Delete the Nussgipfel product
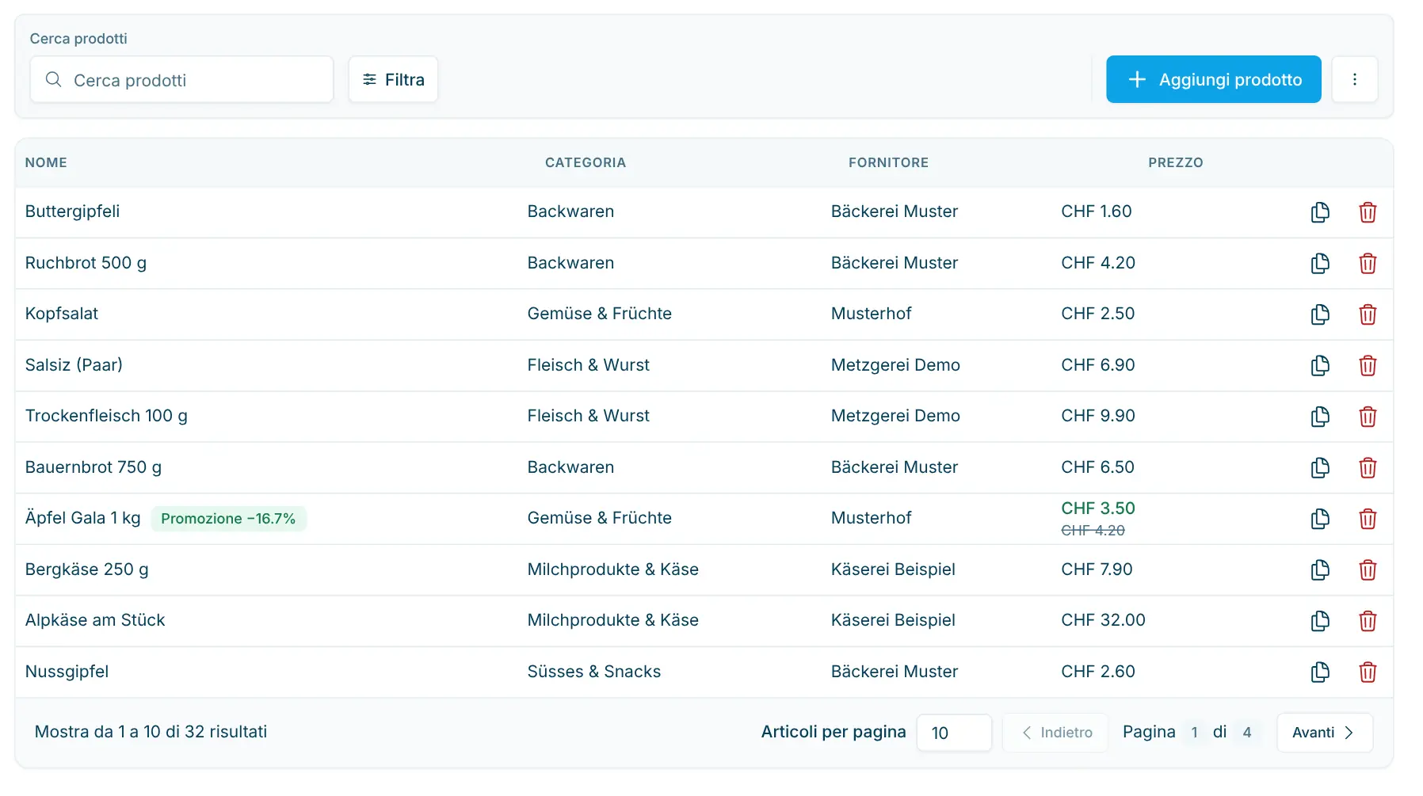The width and height of the screenshot is (1423, 796). (x=1368, y=672)
